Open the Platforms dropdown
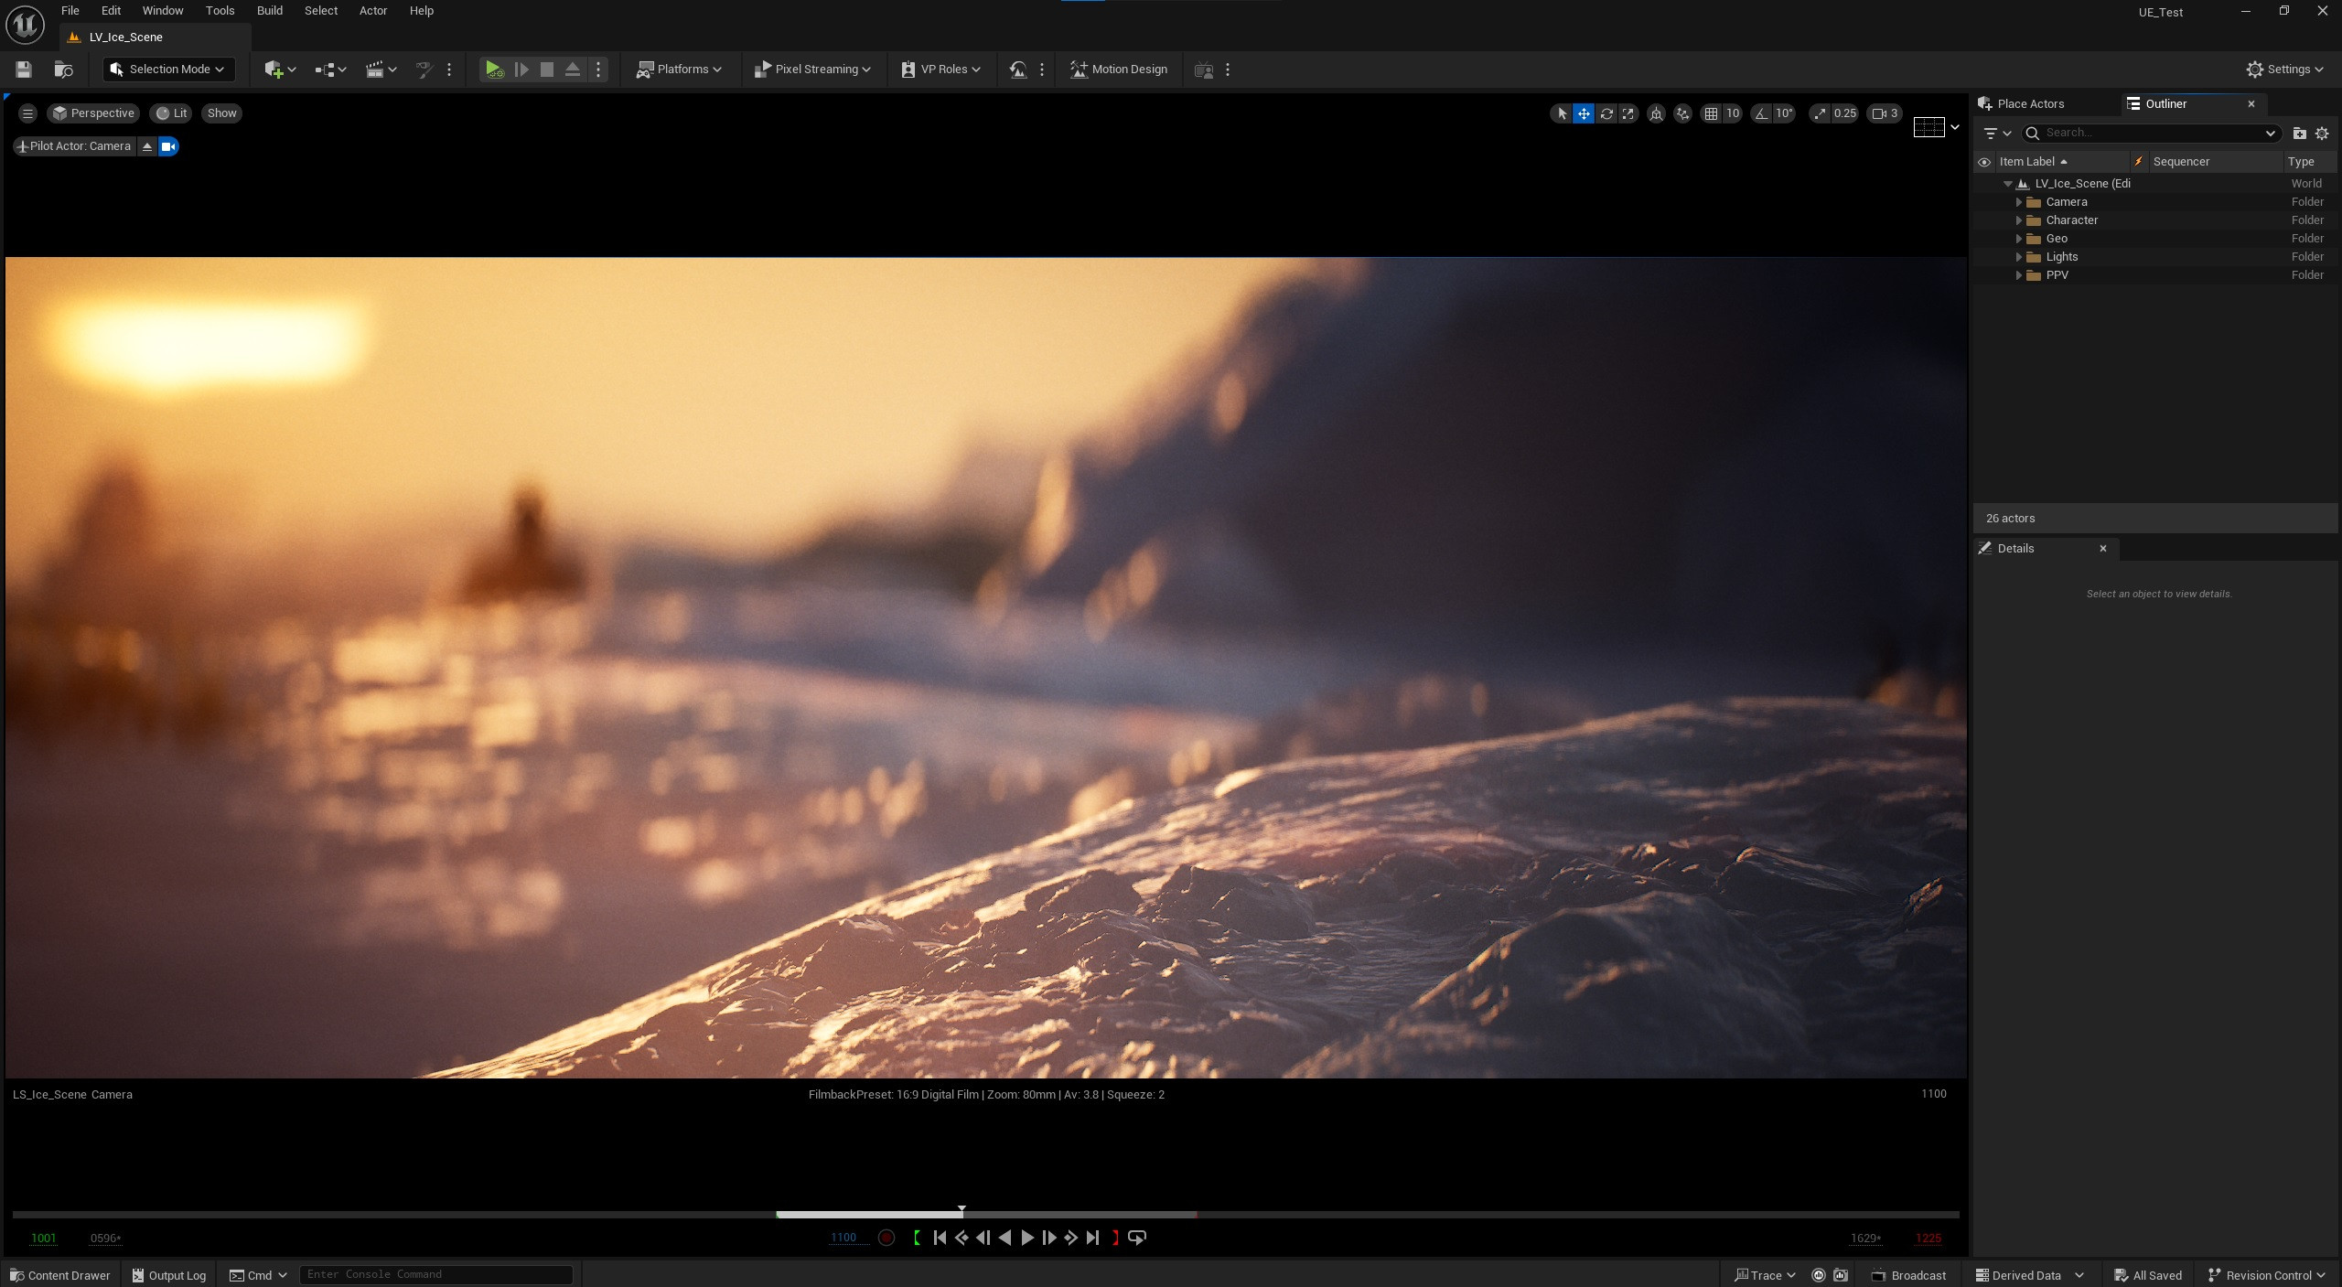Screen dimensions: 2342x1287 coord(679,70)
